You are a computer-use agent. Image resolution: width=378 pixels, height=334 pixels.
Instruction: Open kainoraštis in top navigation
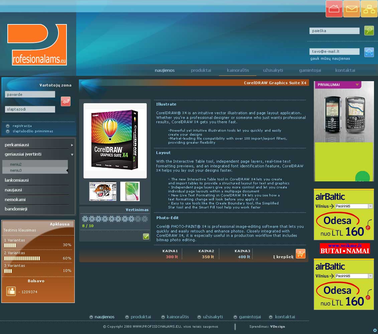point(238,70)
